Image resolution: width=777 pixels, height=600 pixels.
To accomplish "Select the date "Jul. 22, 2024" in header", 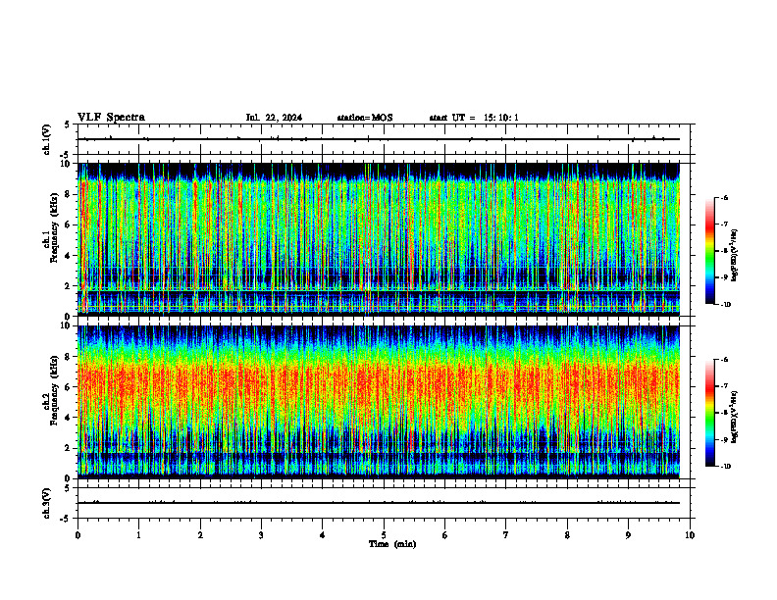I will point(274,118).
